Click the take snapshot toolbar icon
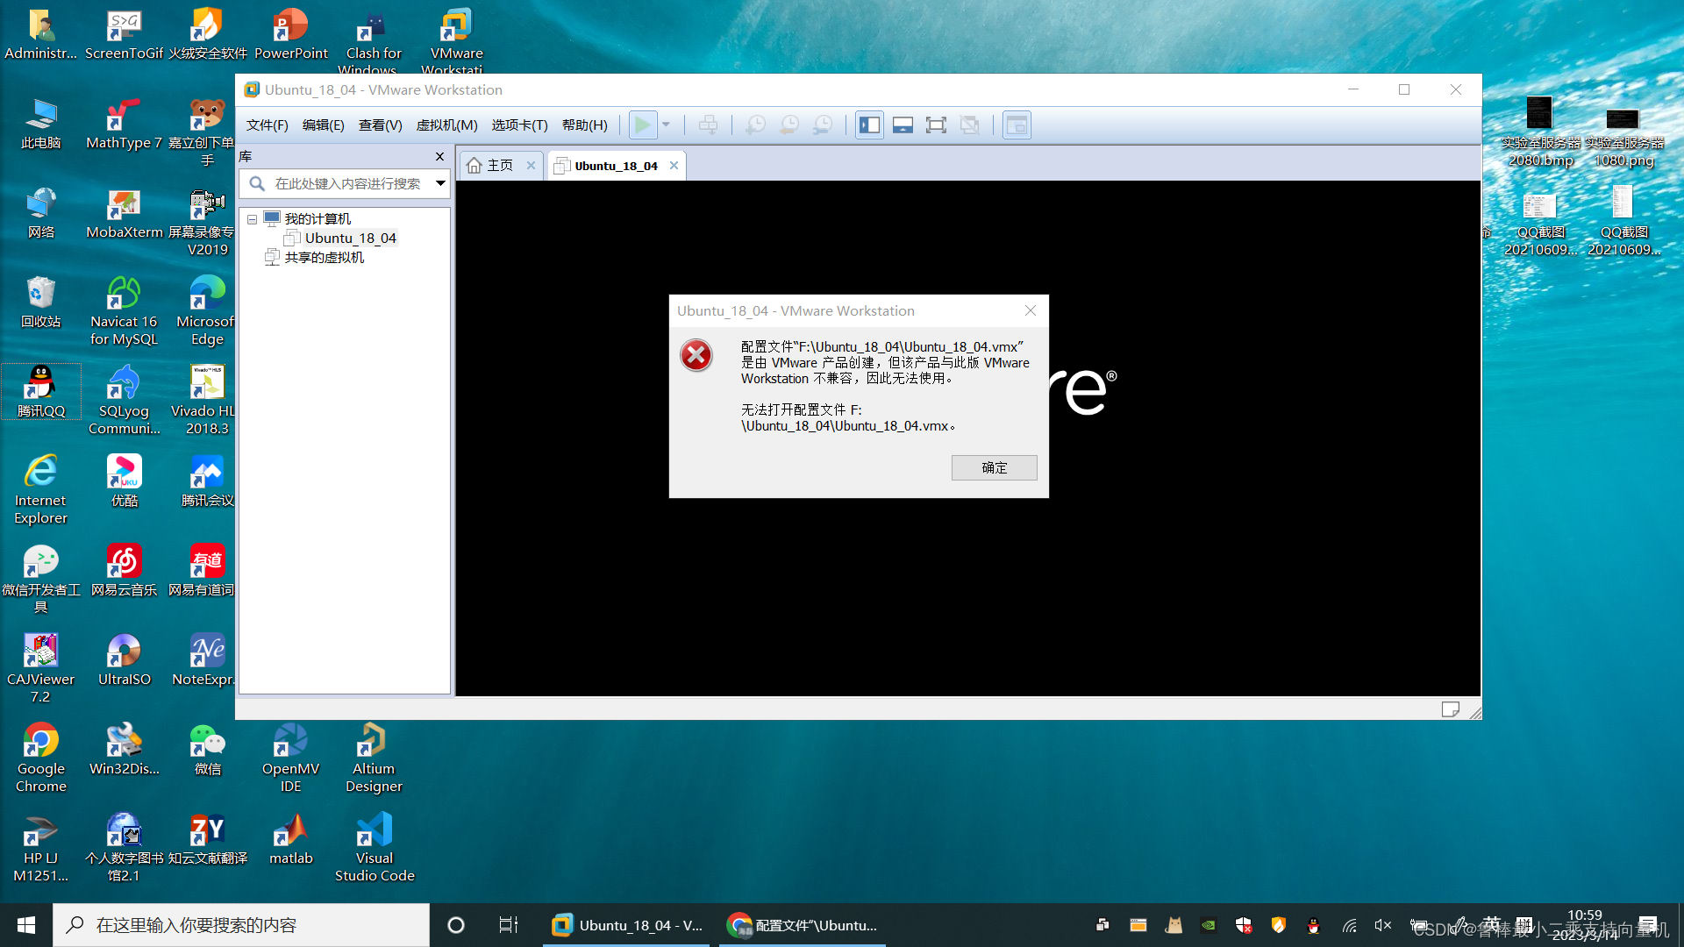This screenshot has width=1684, height=947. (x=755, y=125)
